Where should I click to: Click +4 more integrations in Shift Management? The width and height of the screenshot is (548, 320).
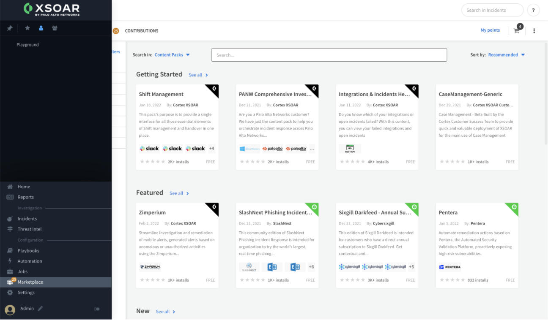click(211, 149)
